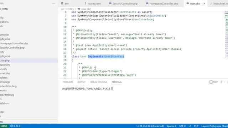The width and height of the screenshot is (228, 128).
Task: Open the Explorer more actions ellipsis
Action: pyautogui.click(x=53, y=4)
